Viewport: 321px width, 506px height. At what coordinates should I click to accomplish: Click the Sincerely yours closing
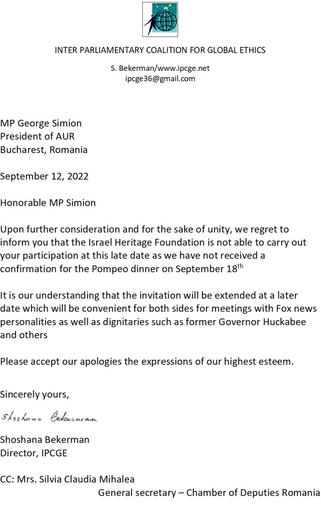coord(35,395)
